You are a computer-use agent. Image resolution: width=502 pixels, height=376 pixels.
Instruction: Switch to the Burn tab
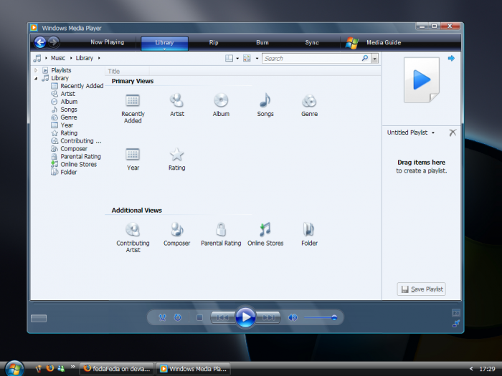[x=262, y=43]
